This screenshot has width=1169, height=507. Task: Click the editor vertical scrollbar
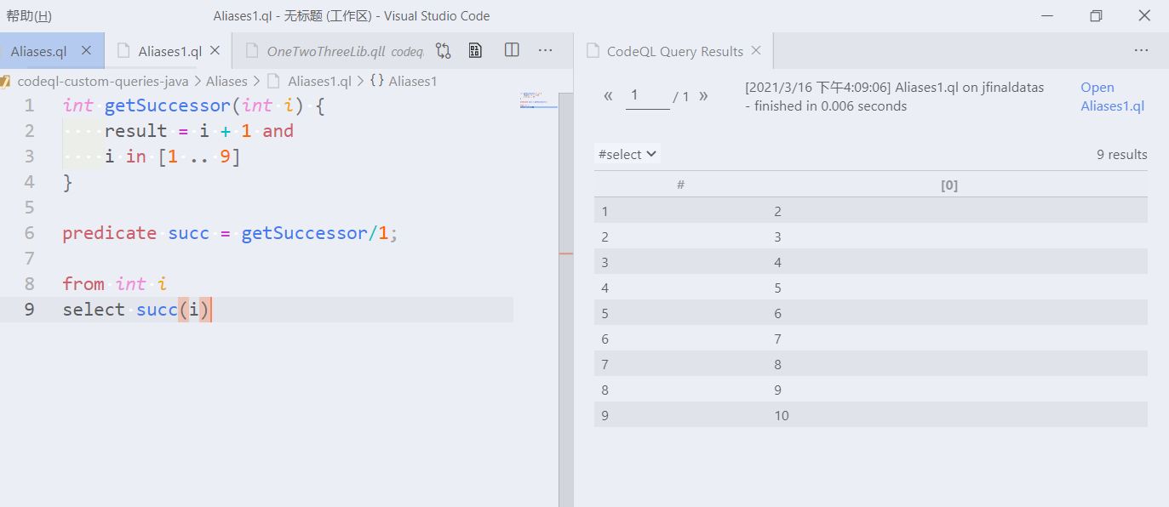[x=565, y=299]
